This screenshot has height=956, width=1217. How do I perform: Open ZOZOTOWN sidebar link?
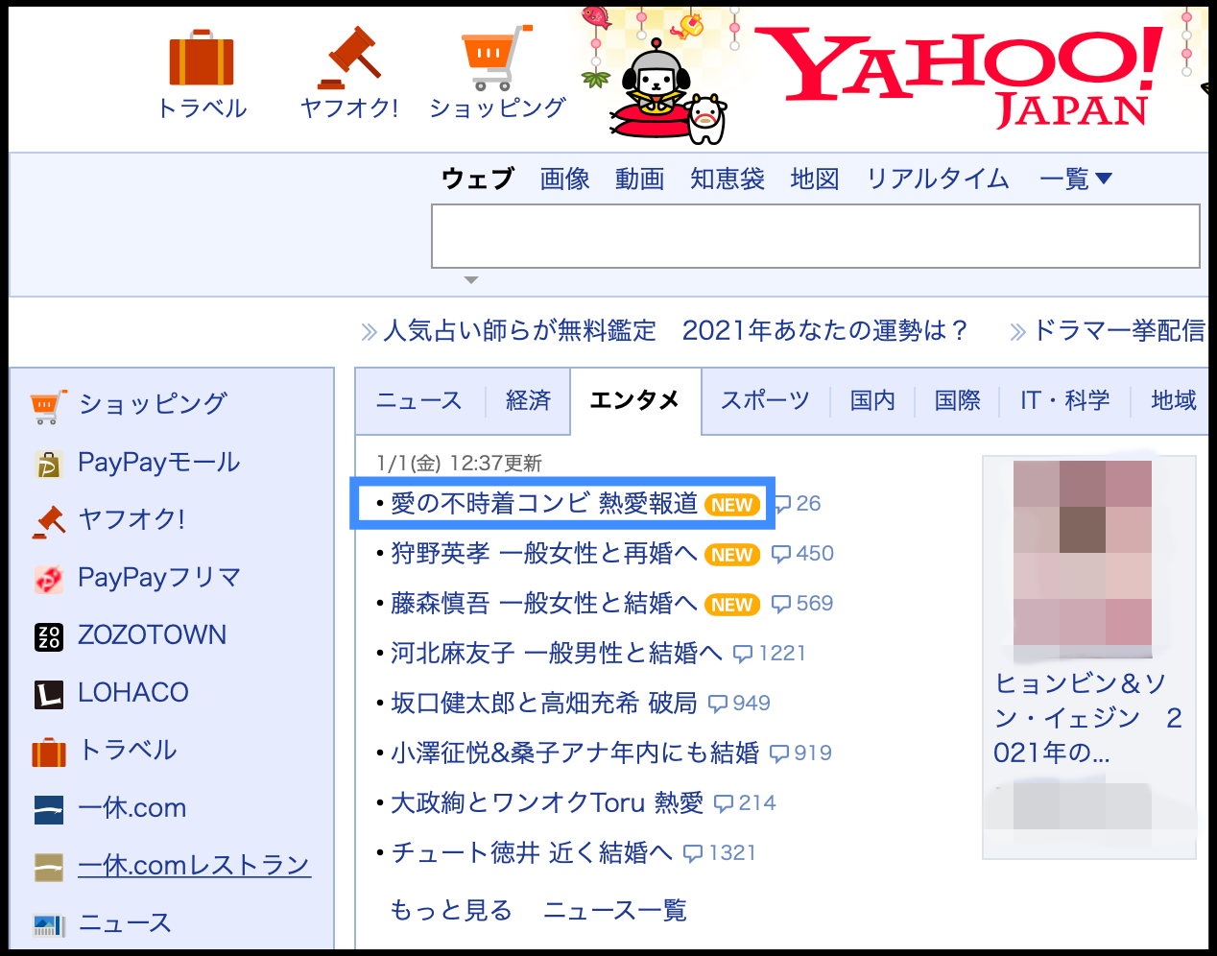153,635
